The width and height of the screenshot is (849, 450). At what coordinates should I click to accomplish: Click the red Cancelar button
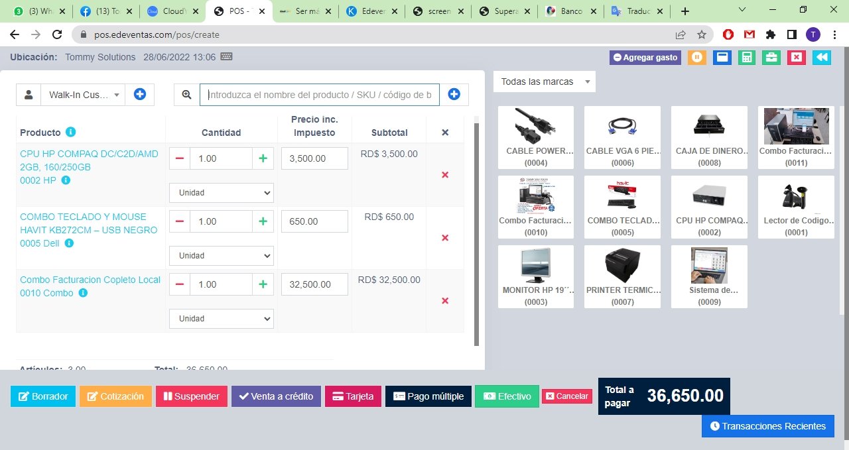[567, 396]
